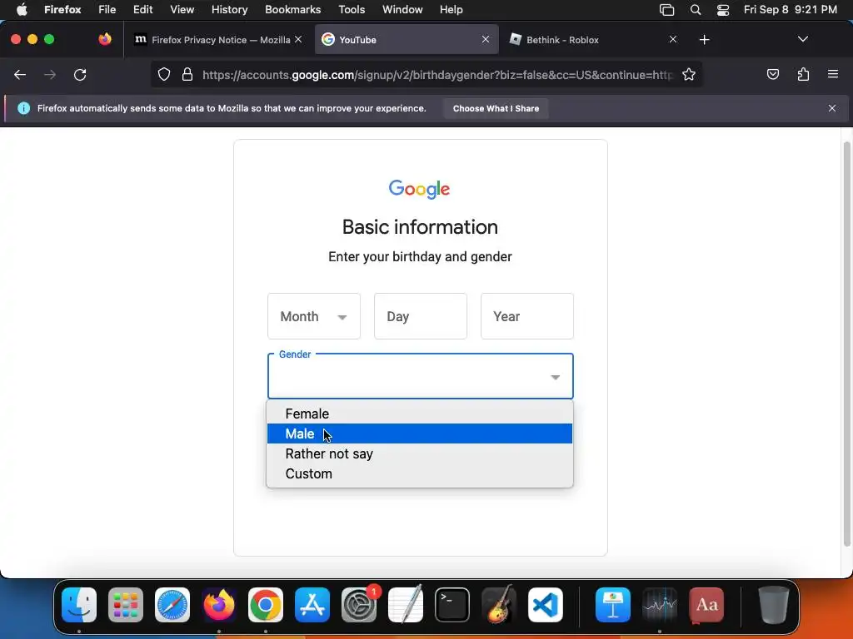Open the Firefox application menu
The image size is (853, 639).
(833, 74)
